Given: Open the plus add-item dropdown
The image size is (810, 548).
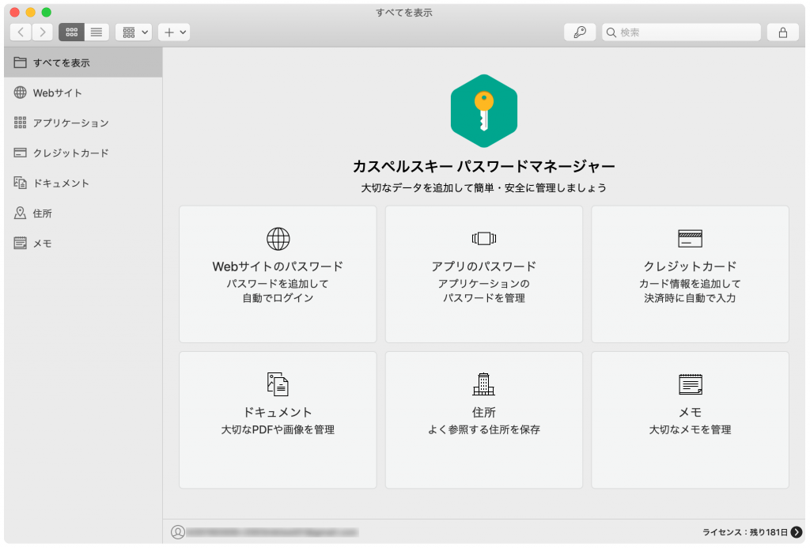Looking at the screenshot, I should [x=174, y=32].
